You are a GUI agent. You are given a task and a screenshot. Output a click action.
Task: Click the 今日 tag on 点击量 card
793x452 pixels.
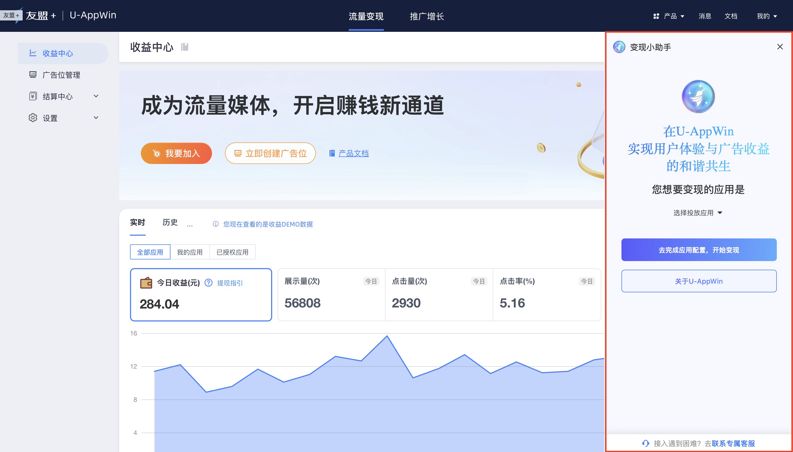tap(479, 281)
